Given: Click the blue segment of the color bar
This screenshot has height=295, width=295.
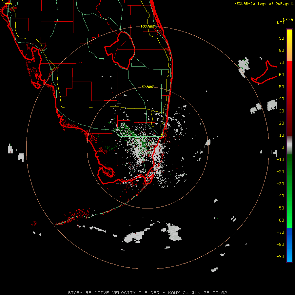Looking at the screenshot, I should coord(289,245).
